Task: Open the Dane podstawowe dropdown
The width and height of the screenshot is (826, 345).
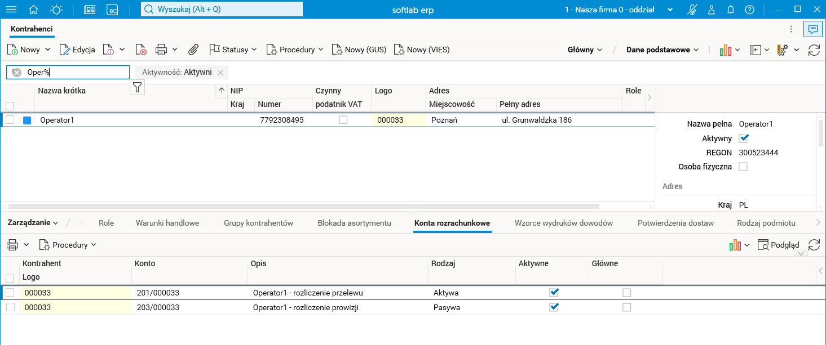Action: 662,50
